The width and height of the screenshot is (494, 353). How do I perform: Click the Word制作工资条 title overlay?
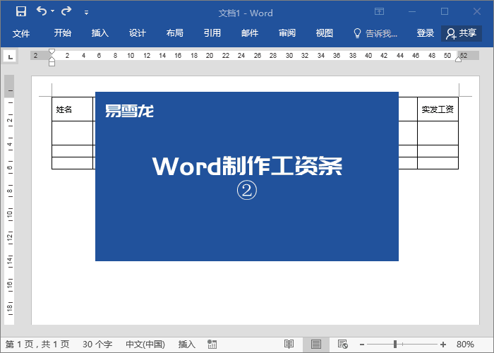[247, 166]
